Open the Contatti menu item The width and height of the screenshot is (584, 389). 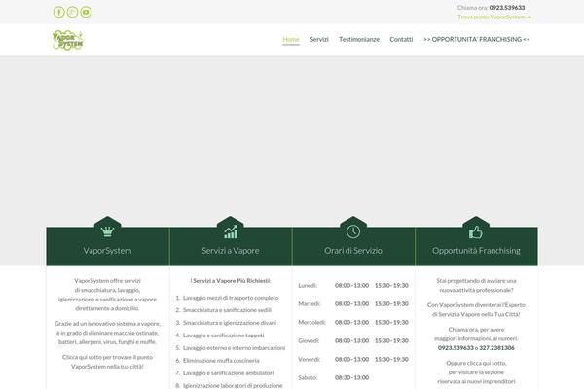click(401, 39)
